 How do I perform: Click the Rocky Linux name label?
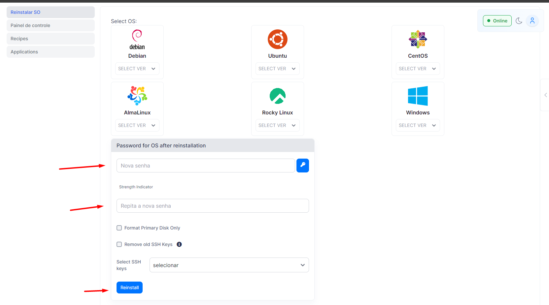(278, 112)
